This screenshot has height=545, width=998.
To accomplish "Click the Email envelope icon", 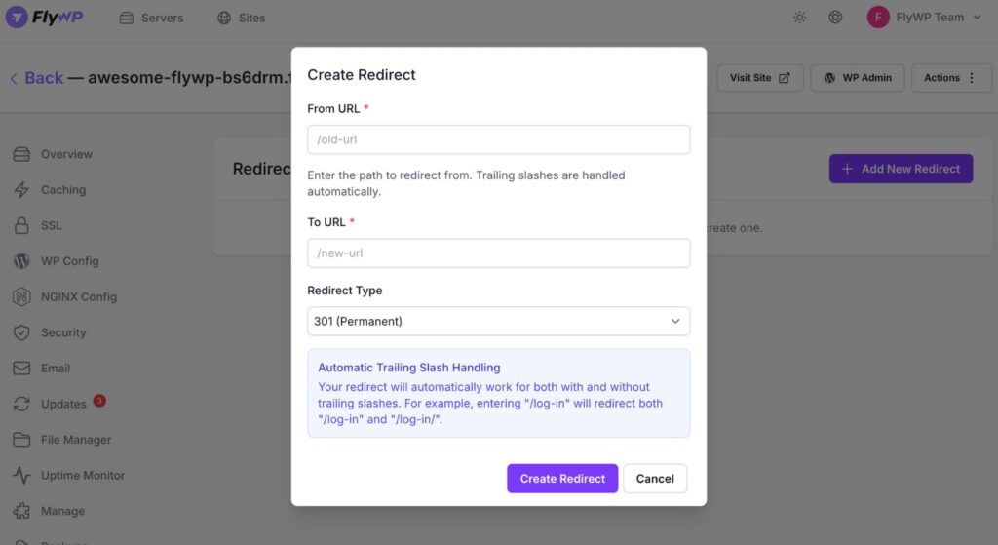I will coord(21,368).
